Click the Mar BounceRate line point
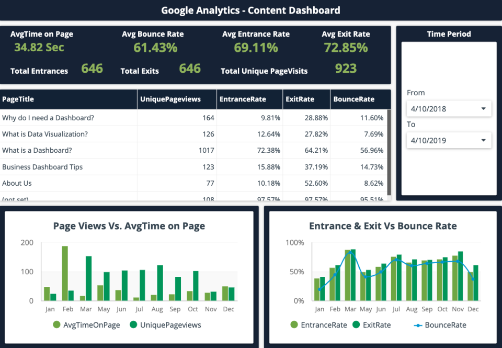The width and height of the screenshot is (502, 348). tap(350, 253)
